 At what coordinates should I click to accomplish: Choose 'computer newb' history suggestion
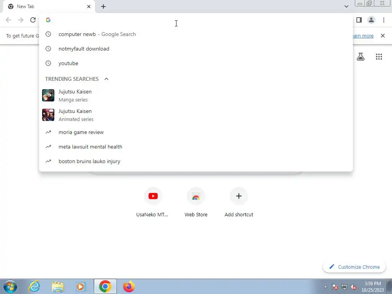pos(196,34)
